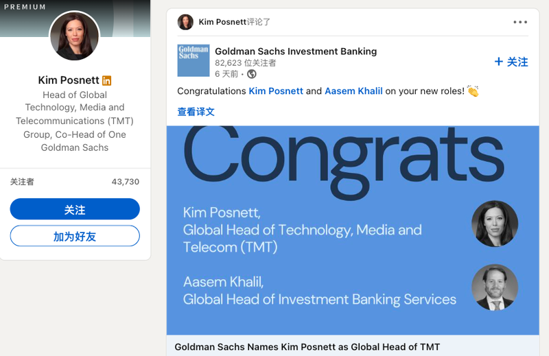Viewport: 549px width, 356px height.
Task: Click the Kim Posnett name in the 评论了 header
Action: pyautogui.click(x=222, y=22)
